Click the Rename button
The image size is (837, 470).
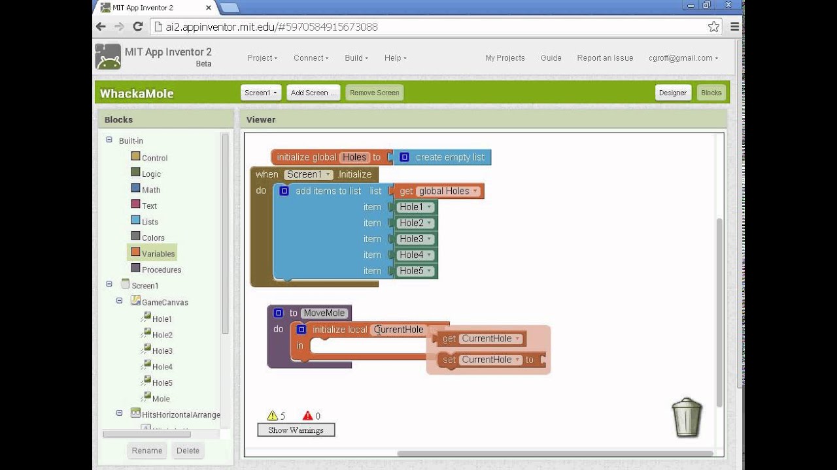click(x=147, y=450)
